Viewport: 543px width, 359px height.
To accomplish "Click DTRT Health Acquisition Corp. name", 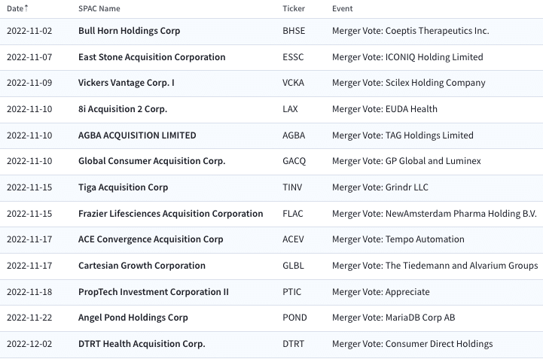I will pyautogui.click(x=142, y=344).
